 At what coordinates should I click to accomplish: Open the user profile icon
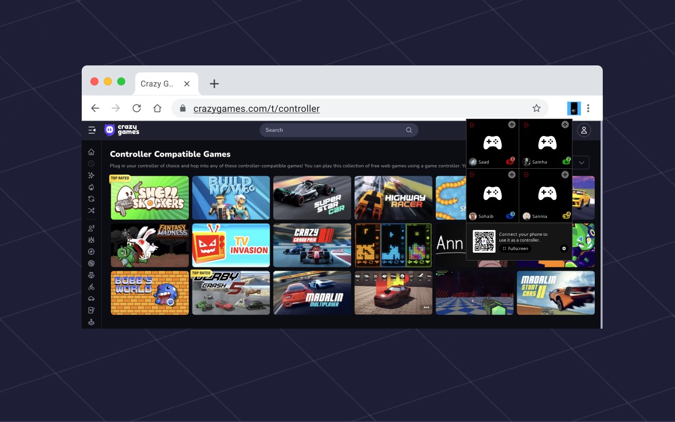click(x=584, y=130)
